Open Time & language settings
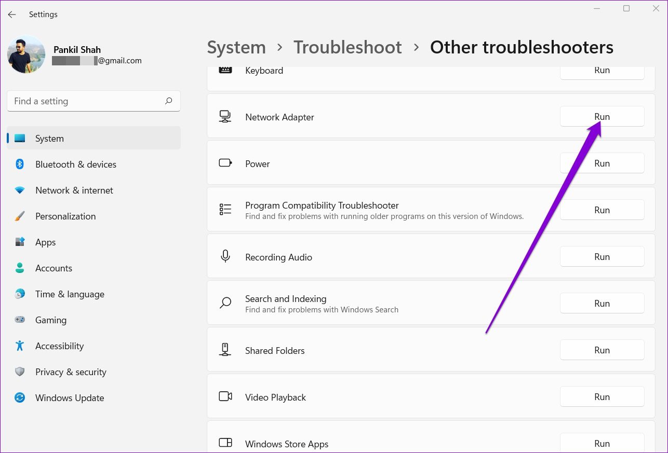This screenshot has width=668, height=453. coord(93,294)
